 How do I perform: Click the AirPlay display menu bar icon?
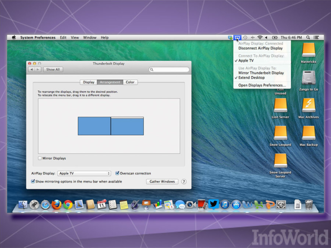click(237, 37)
